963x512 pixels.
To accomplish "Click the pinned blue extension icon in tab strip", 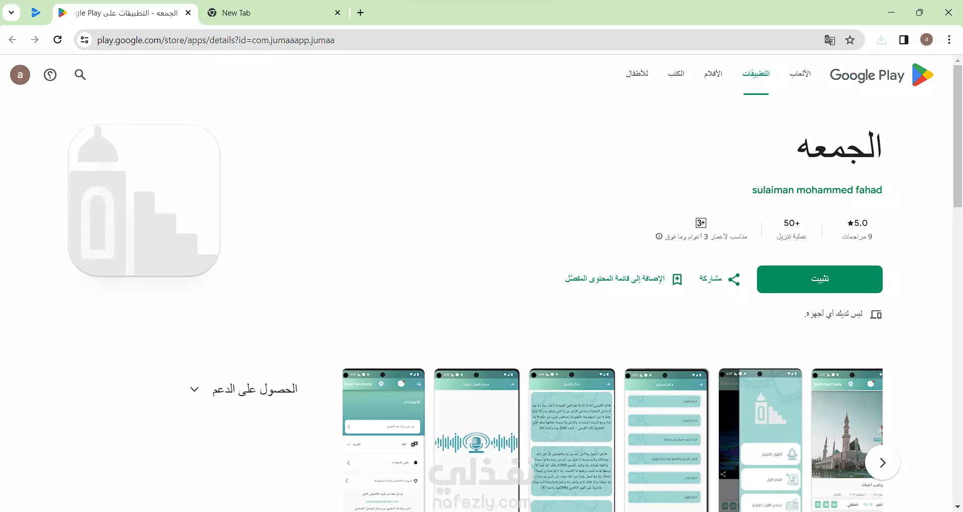I will coord(36,13).
